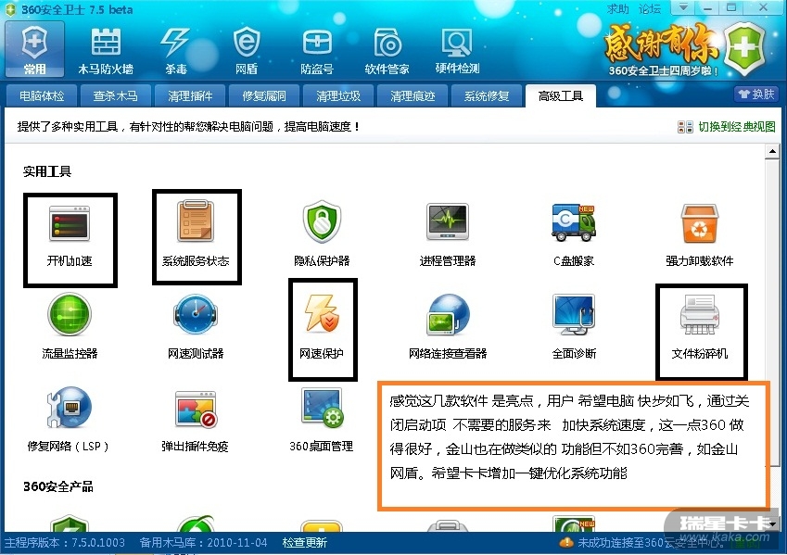Open the 防盗号 section
Viewport: 787px width, 555px height.
[317, 51]
